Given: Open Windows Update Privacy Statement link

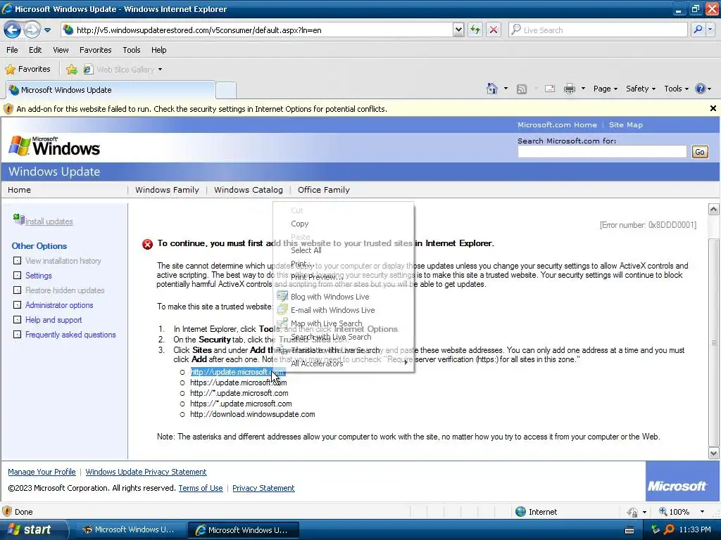Looking at the screenshot, I should [146, 472].
